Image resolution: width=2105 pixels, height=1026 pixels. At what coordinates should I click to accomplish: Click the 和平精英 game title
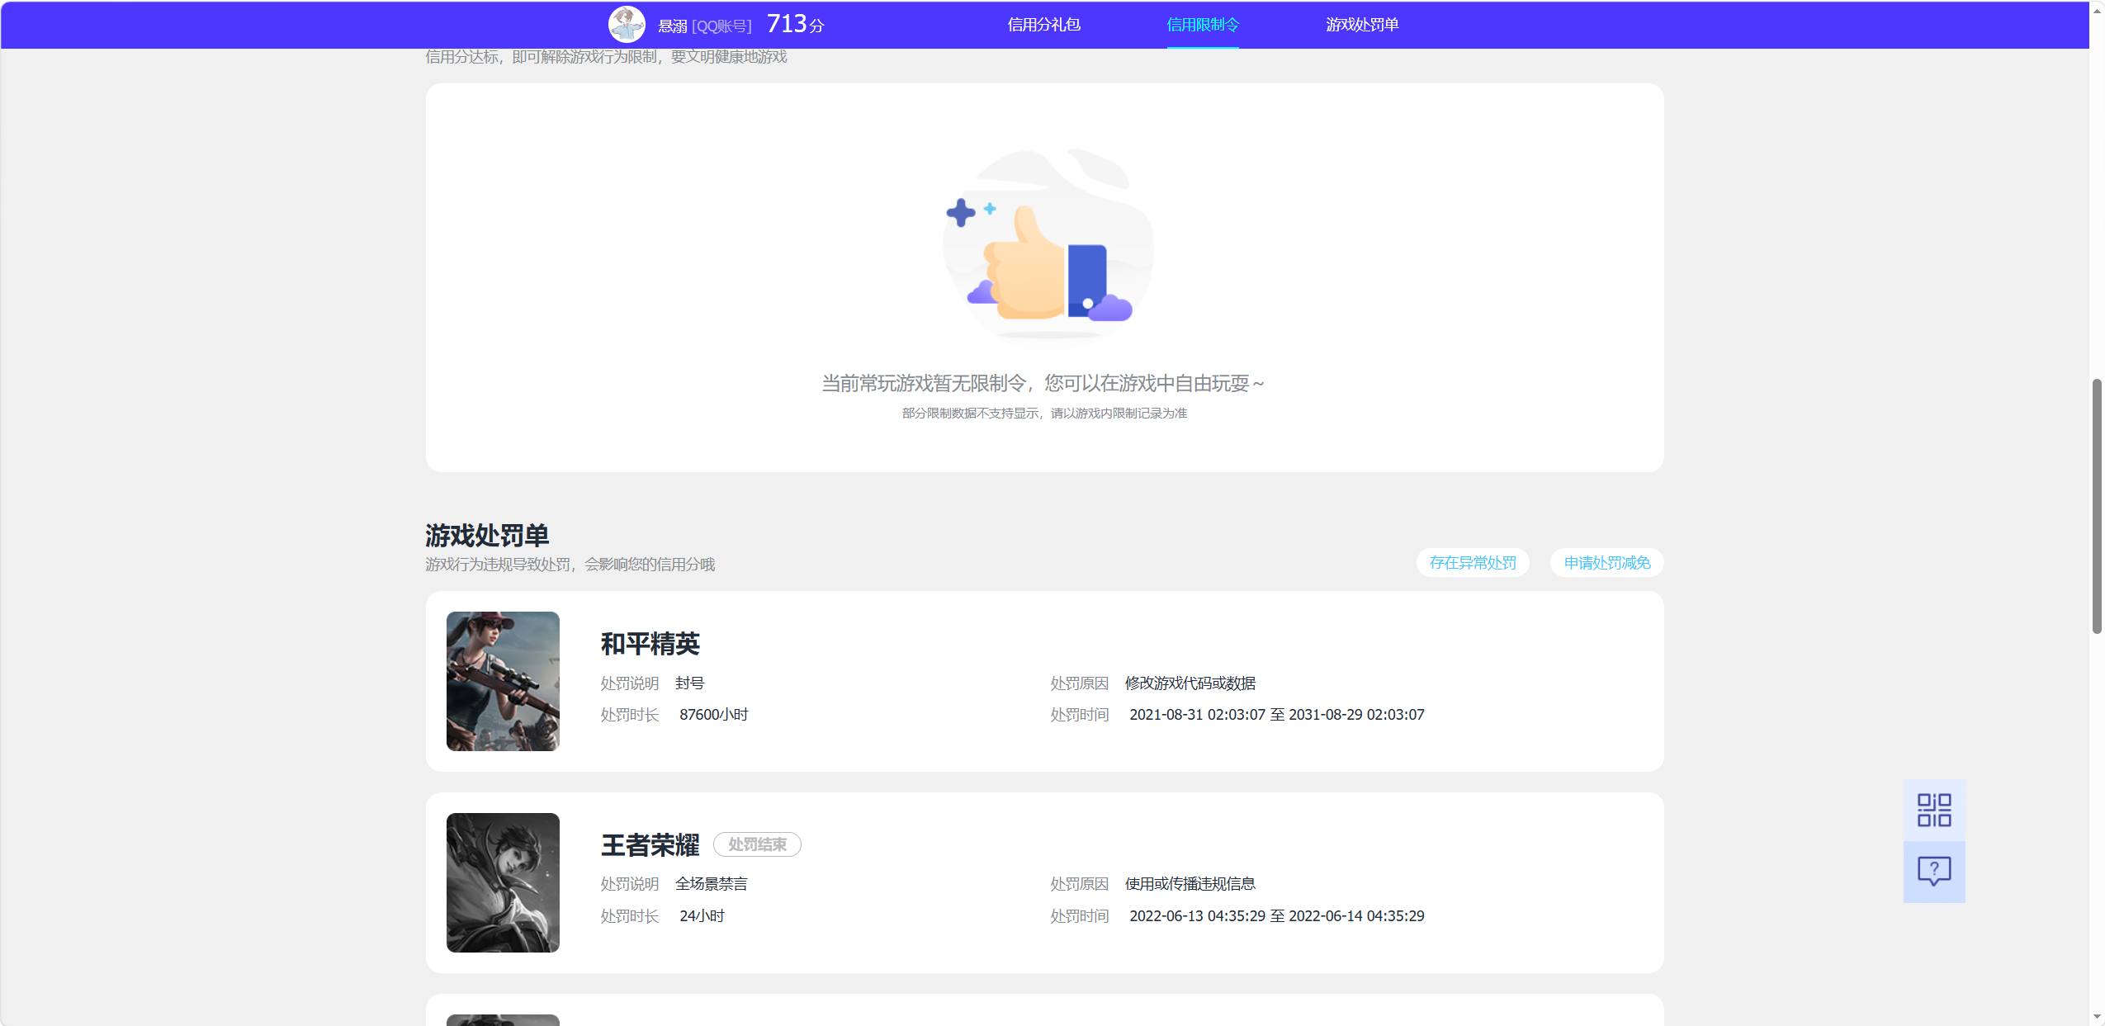650,644
